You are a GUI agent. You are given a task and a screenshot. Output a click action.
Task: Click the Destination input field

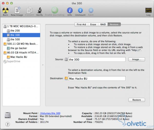(x=97, y=78)
